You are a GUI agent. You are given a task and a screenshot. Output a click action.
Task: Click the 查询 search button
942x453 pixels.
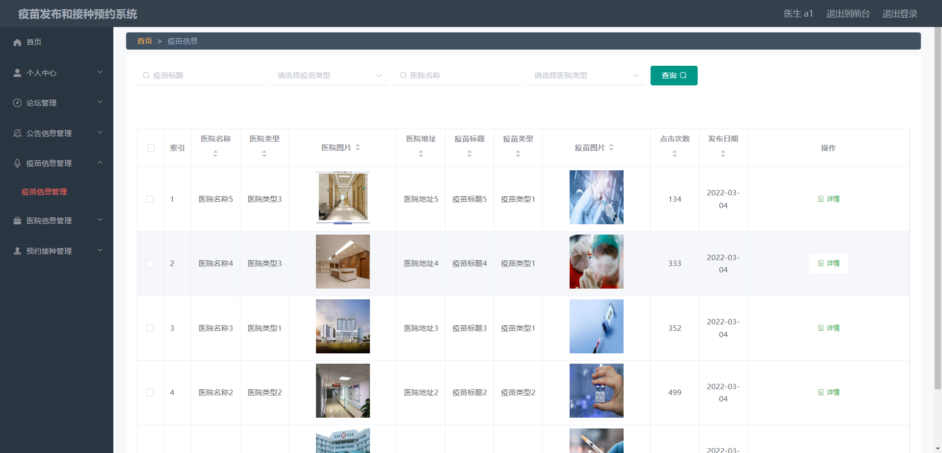(674, 76)
